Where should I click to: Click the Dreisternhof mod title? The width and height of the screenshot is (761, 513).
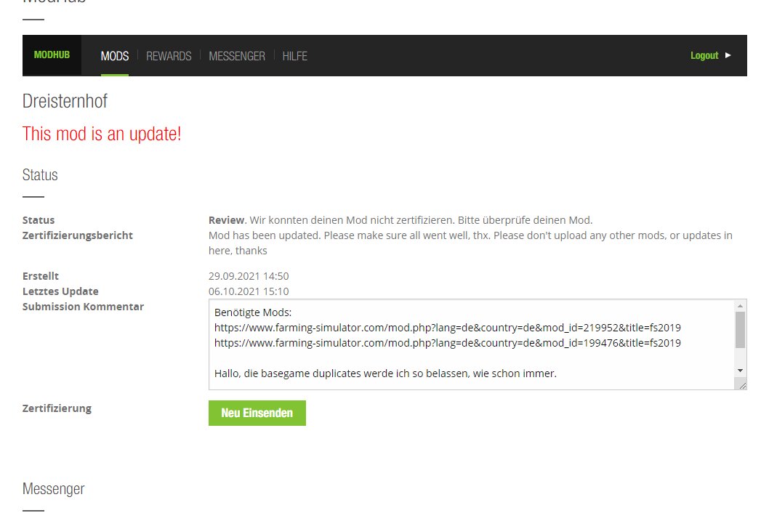(x=65, y=101)
